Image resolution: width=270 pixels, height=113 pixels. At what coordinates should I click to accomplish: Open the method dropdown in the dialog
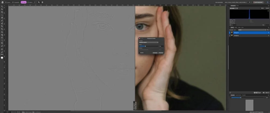(x=148, y=42)
